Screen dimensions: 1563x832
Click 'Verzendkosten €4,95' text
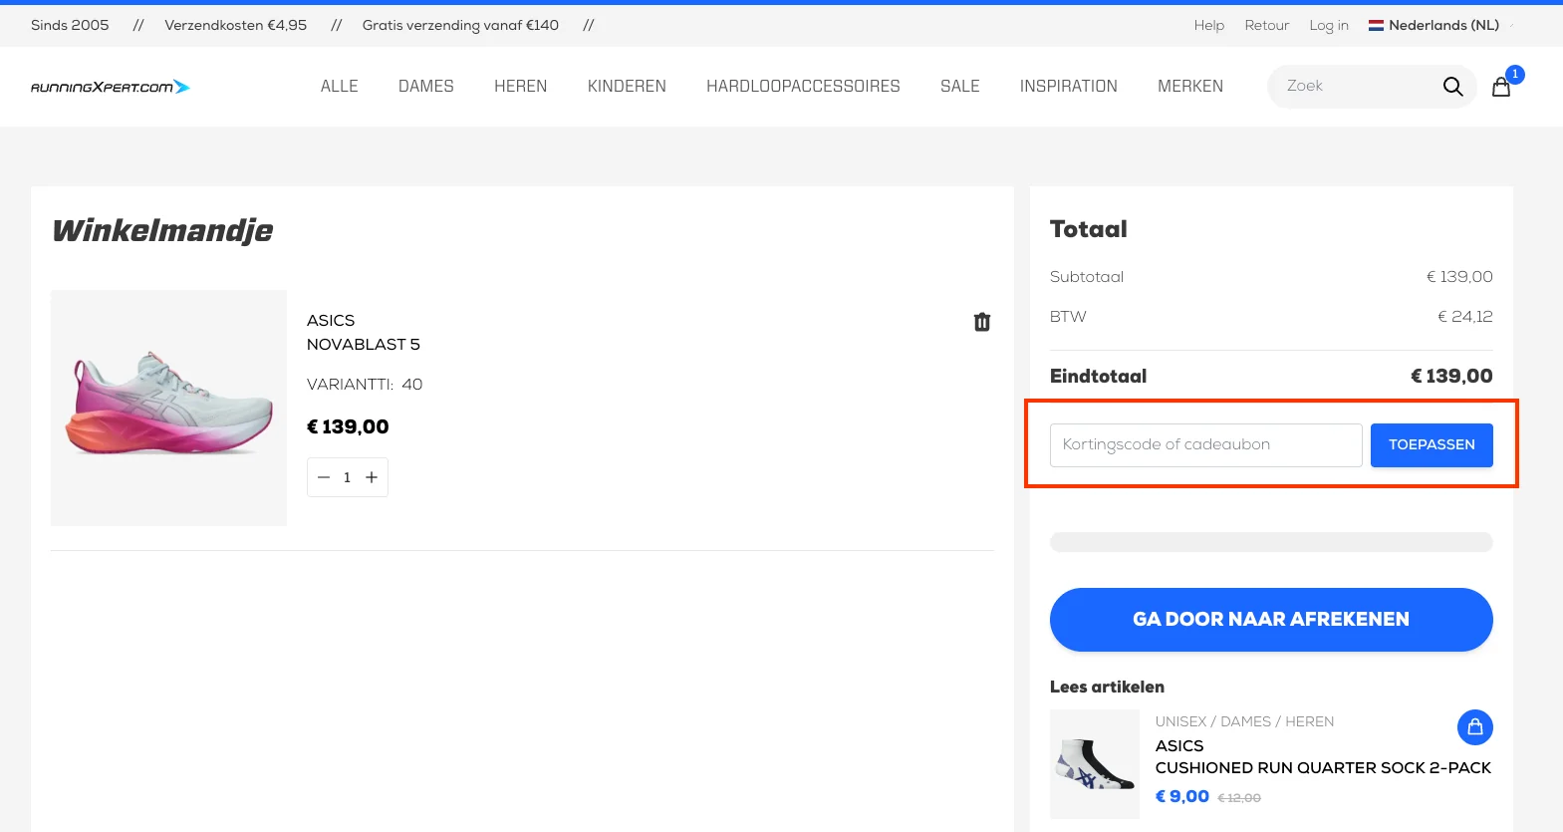(236, 25)
